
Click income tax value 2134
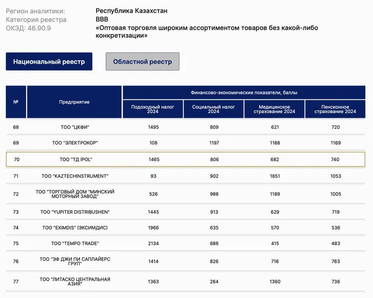click(x=153, y=243)
